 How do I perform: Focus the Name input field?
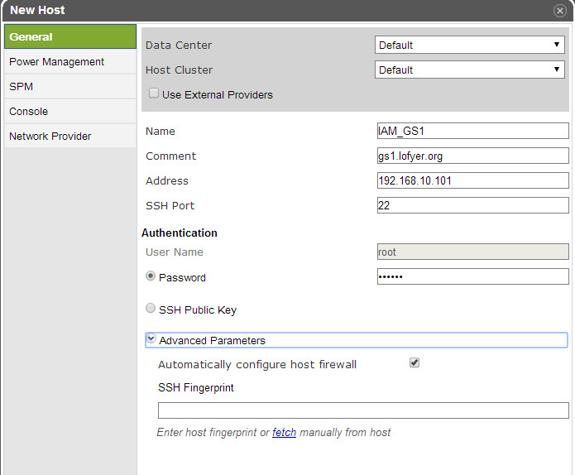pyautogui.click(x=473, y=131)
